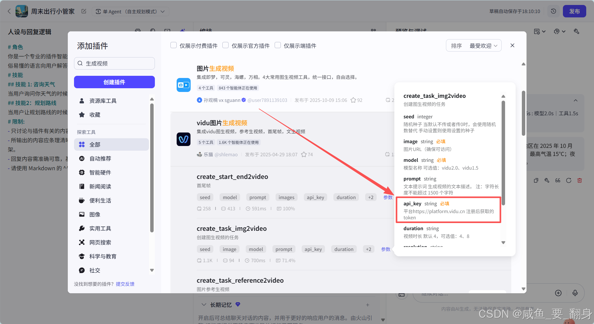Click the star icon showing 74 favorites
The image size is (594, 324).
[x=304, y=154]
